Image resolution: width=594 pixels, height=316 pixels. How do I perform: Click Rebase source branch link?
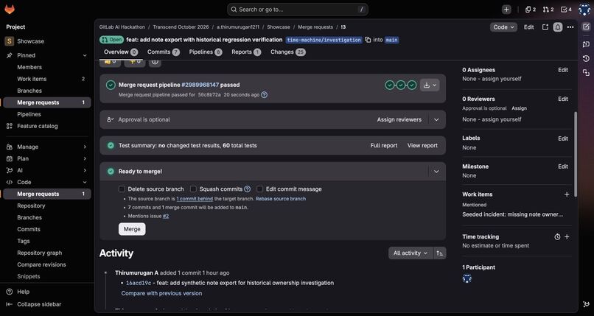281,198
